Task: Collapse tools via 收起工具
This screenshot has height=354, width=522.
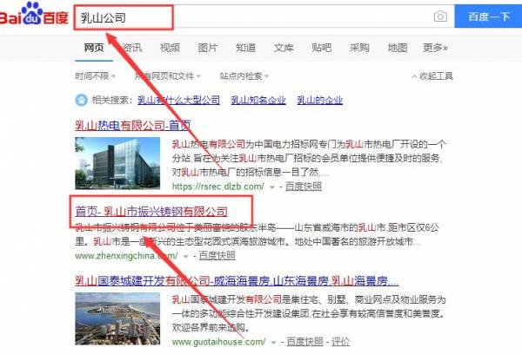Action: (x=432, y=76)
